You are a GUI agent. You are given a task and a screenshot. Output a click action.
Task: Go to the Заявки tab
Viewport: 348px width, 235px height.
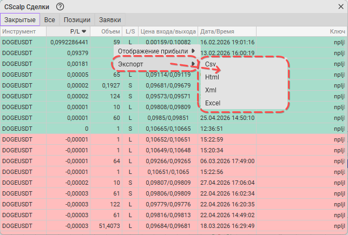[x=110, y=19]
